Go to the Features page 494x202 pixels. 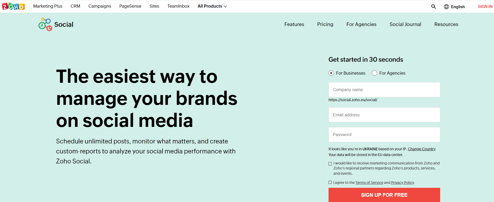pos(294,24)
